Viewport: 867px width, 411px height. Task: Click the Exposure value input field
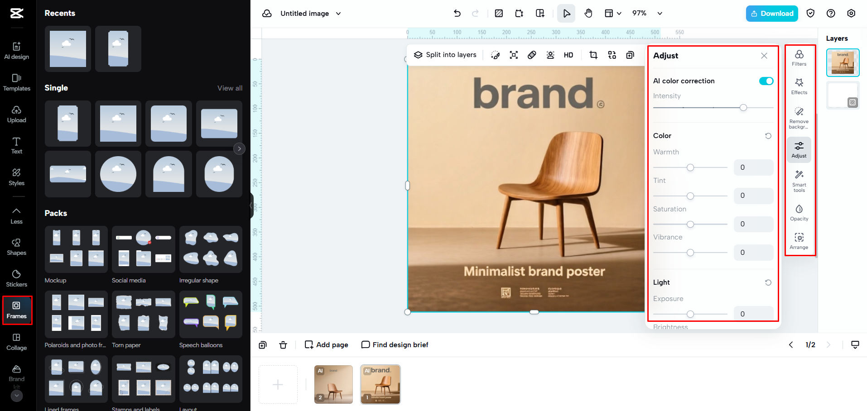tap(753, 313)
